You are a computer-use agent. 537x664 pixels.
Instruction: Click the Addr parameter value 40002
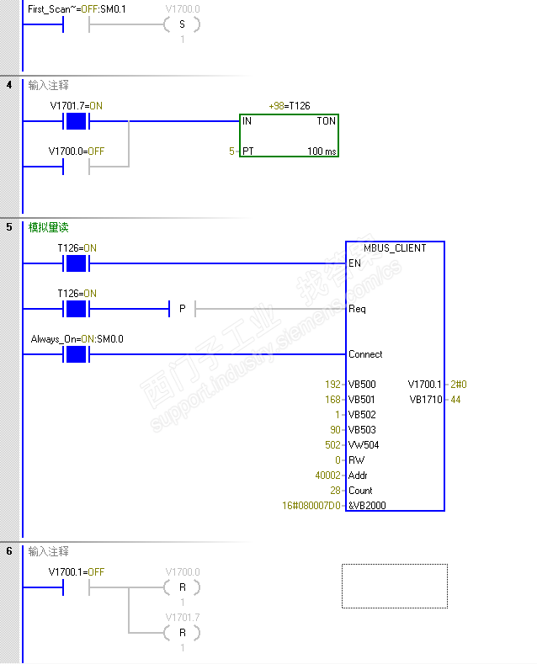327,475
